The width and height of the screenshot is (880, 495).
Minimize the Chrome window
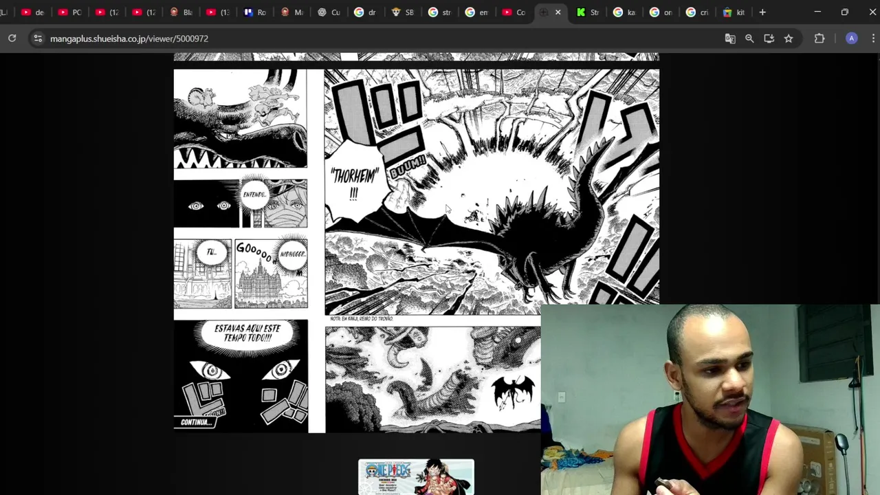[817, 12]
